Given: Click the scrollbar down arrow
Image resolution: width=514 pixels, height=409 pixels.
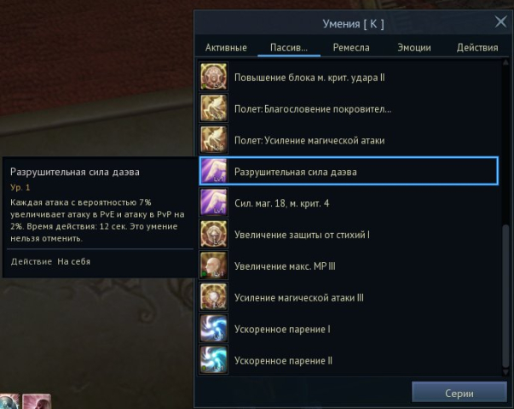Looking at the screenshot, I should (x=505, y=372).
